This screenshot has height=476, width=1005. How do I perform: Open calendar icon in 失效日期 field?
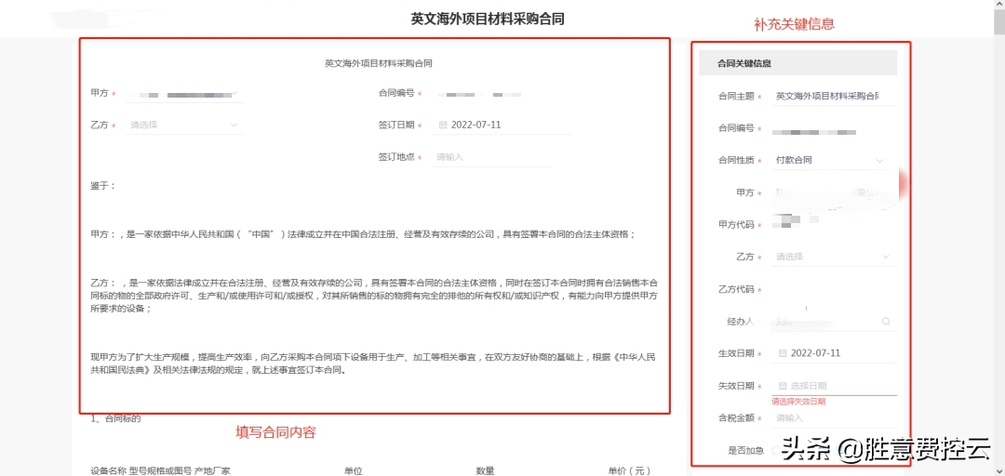click(782, 386)
